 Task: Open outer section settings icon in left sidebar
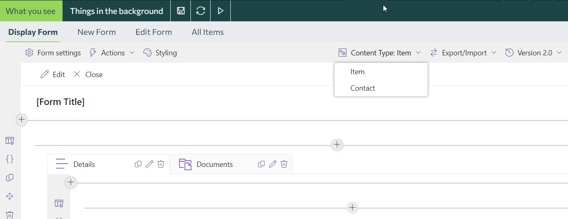(x=10, y=141)
